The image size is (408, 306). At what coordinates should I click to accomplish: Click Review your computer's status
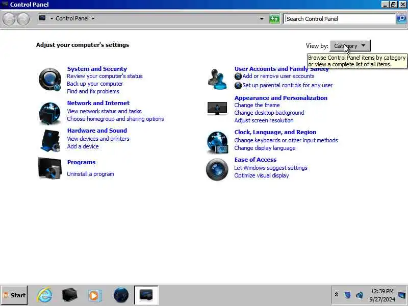(x=105, y=76)
